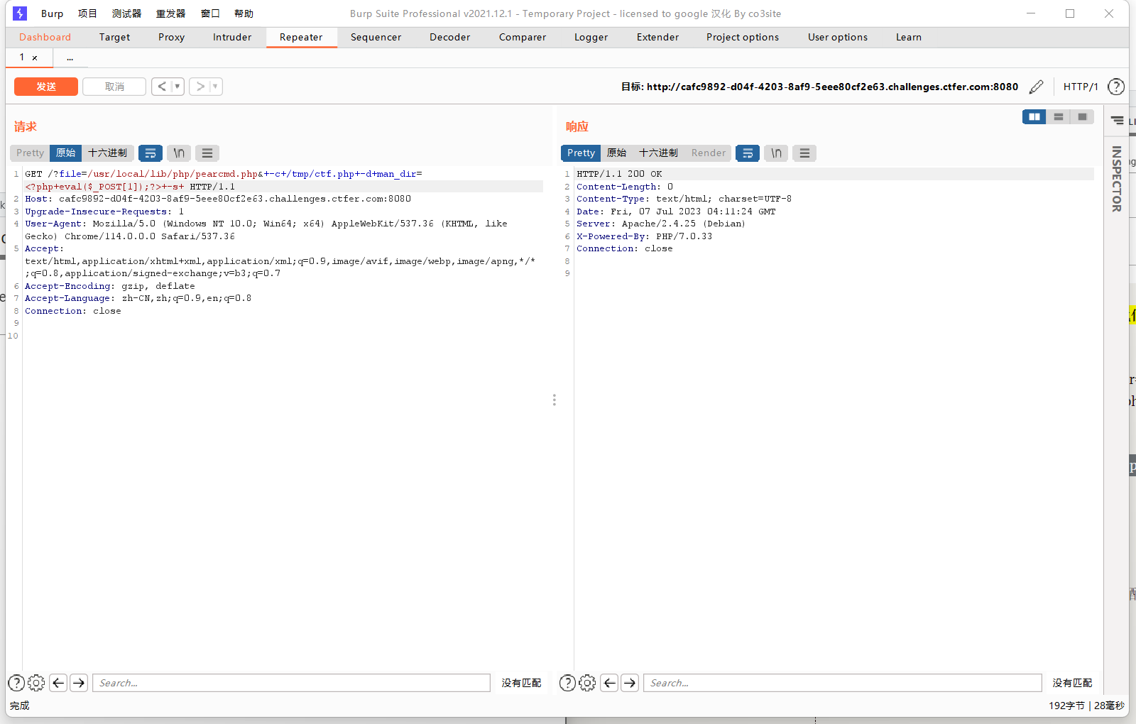The height and width of the screenshot is (724, 1136).
Task: Open the next-history dropdown arrow
Action: tap(216, 87)
